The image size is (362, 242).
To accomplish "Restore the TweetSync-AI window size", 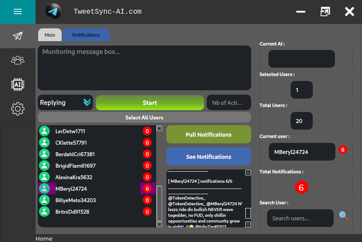I will [x=325, y=12].
